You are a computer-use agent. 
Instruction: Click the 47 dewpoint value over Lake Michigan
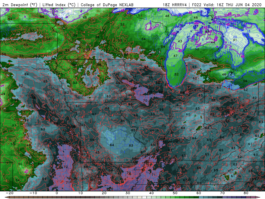175,56
